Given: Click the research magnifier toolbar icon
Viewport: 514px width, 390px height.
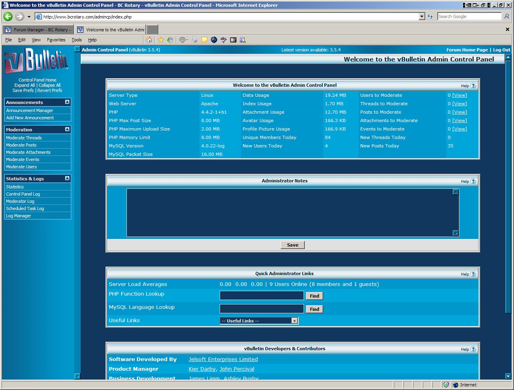Looking at the screenshot, I should tap(243, 40).
